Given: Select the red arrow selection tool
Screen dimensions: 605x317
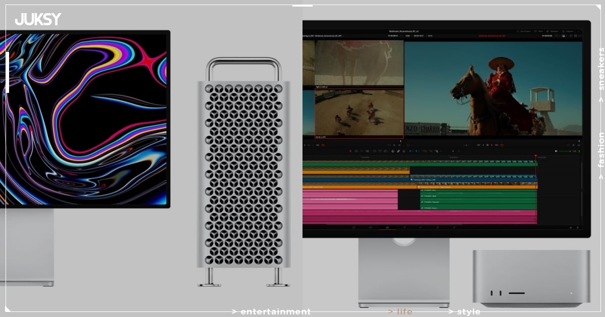Looking at the screenshot, I should click(349, 151).
